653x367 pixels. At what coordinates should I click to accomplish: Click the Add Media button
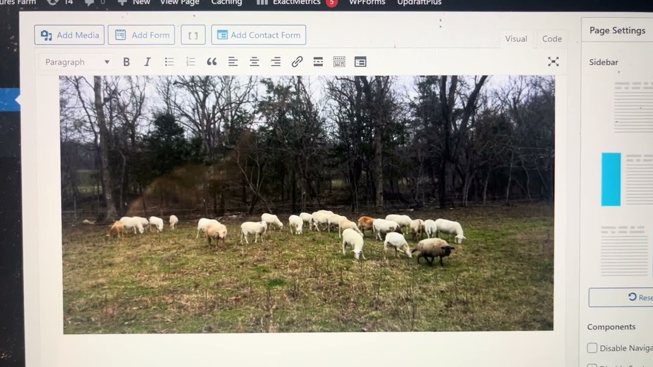point(69,35)
